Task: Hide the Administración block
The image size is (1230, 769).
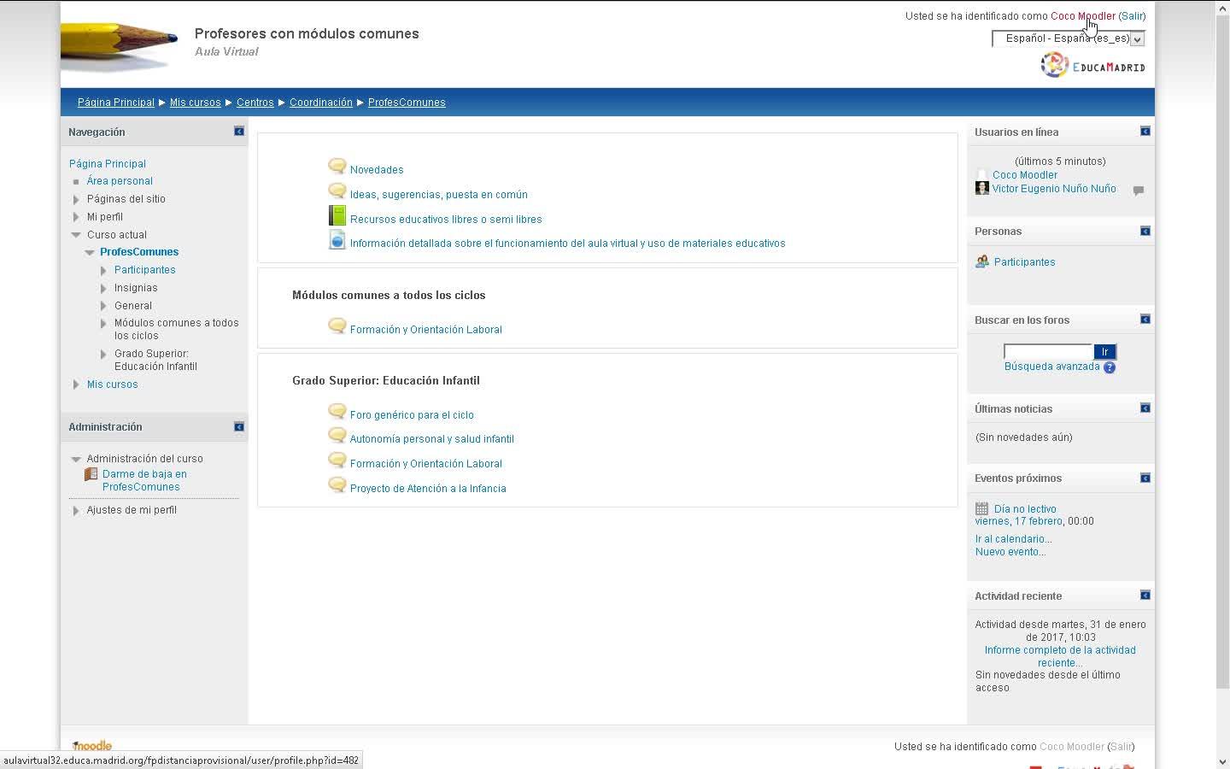Action: pyautogui.click(x=239, y=426)
